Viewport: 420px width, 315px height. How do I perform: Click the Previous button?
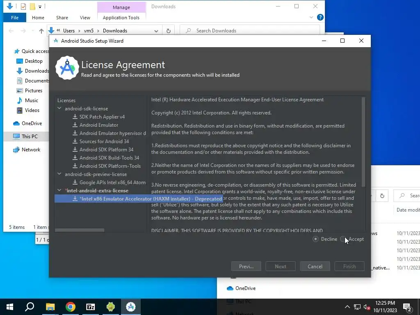pos(246,267)
